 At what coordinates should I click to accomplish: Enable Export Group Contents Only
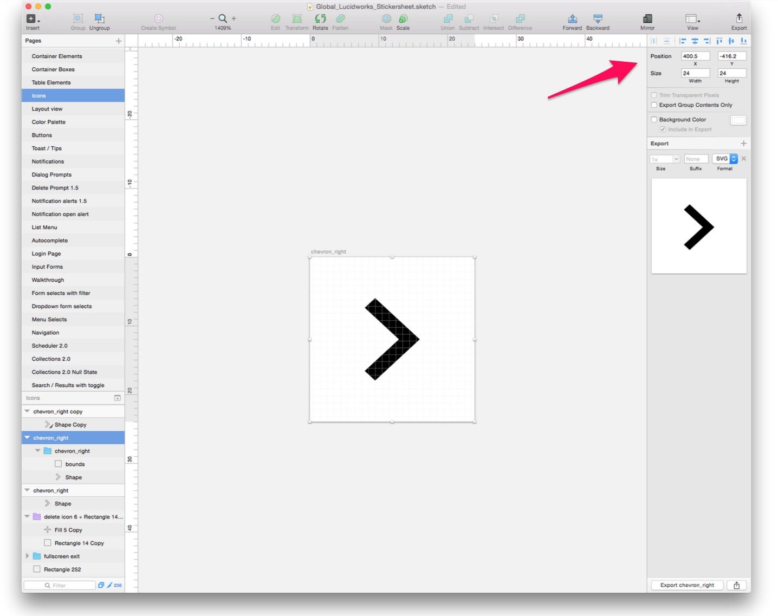(x=654, y=105)
